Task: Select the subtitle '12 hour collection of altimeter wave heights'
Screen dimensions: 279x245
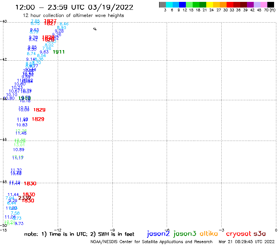Action: pos(73,15)
